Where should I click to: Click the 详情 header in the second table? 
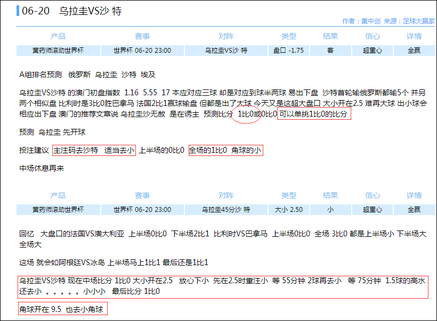(414, 195)
